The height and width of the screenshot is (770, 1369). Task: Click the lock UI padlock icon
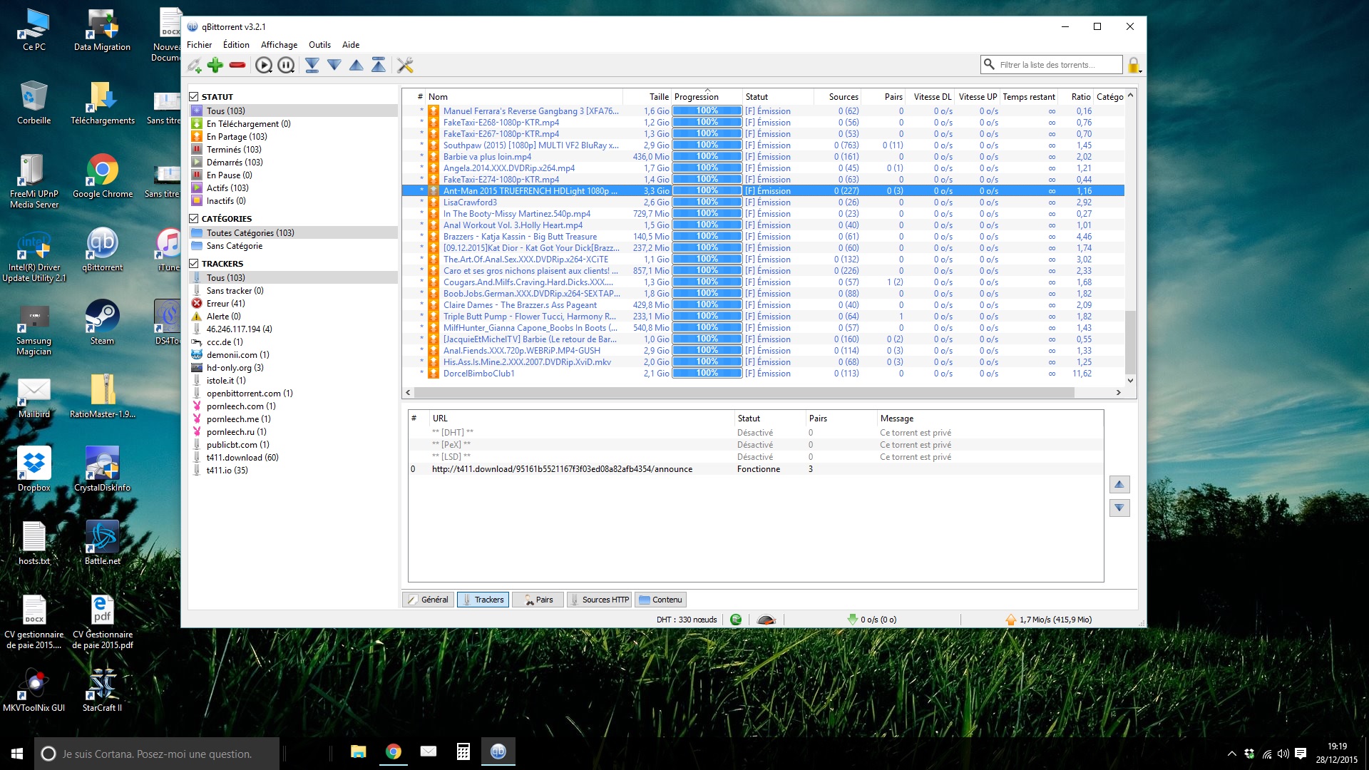pos(1133,66)
